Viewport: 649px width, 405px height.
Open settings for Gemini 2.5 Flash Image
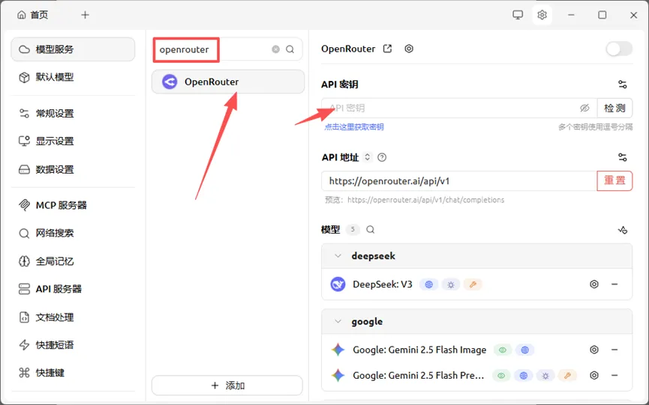[594, 350]
